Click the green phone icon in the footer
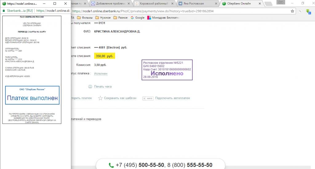This screenshot has height=169, width=315. click(111, 165)
